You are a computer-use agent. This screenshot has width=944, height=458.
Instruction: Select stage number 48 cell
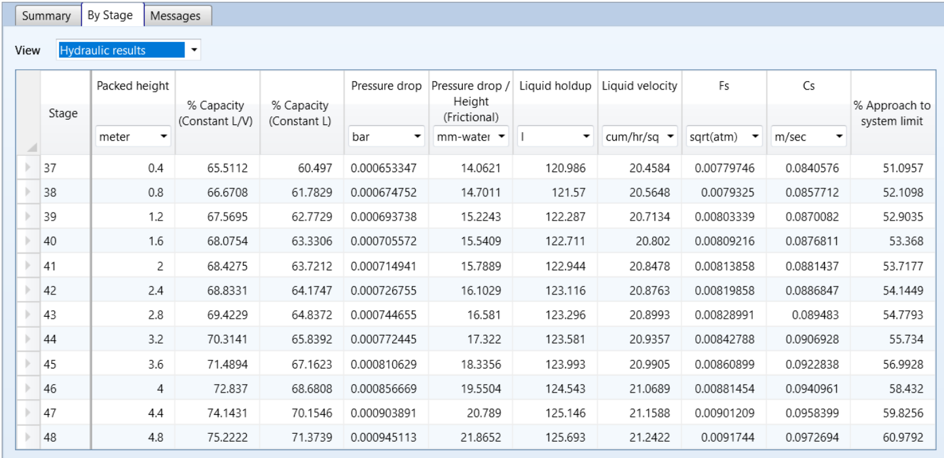pyautogui.click(x=65, y=437)
